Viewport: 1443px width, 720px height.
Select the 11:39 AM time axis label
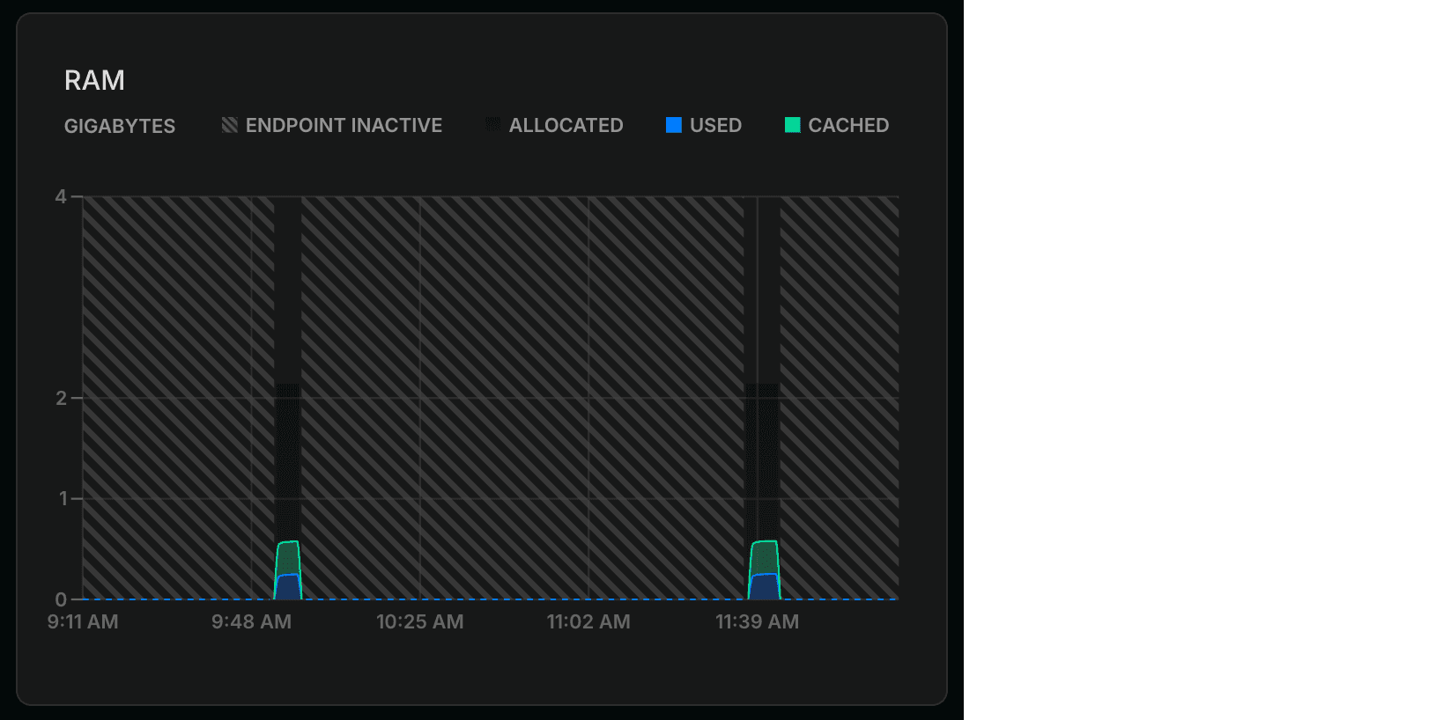pyautogui.click(x=757, y=621)
